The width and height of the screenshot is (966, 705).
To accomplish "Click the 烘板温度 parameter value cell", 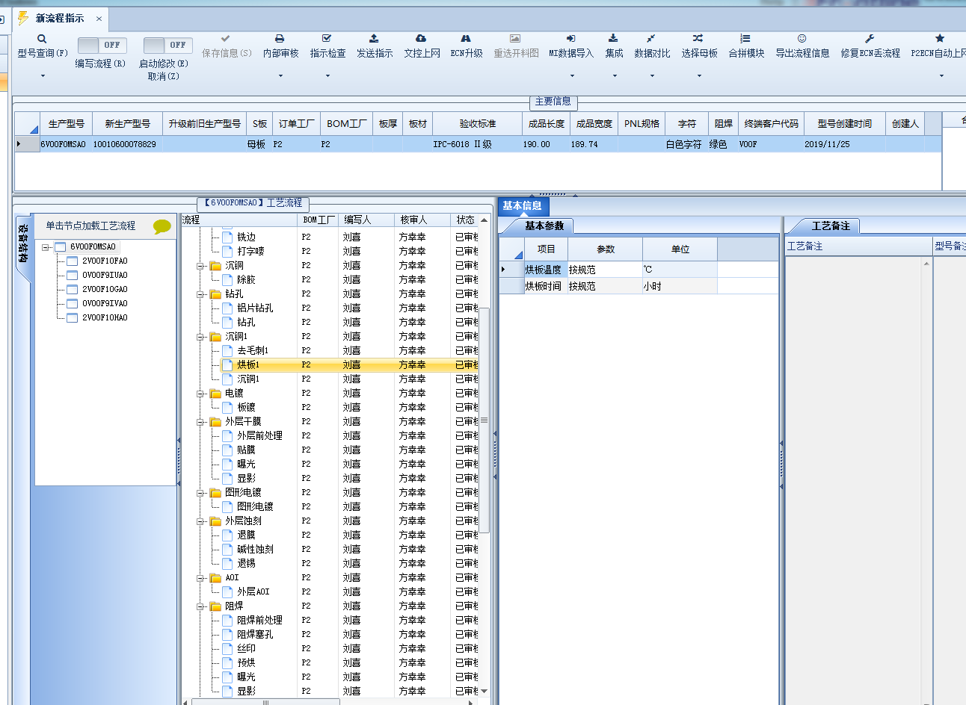I will coord(605,270).
